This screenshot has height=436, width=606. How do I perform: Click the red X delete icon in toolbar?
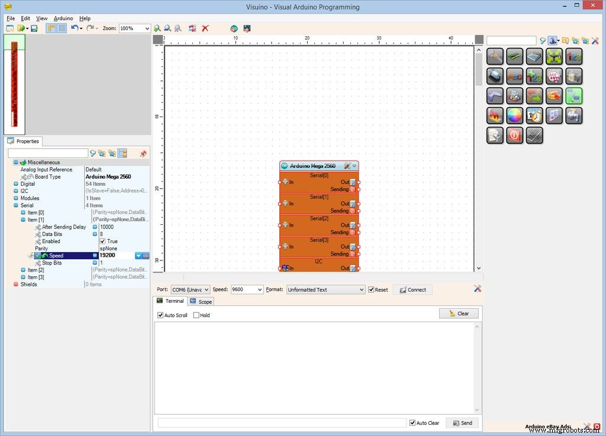coord(205,28)
